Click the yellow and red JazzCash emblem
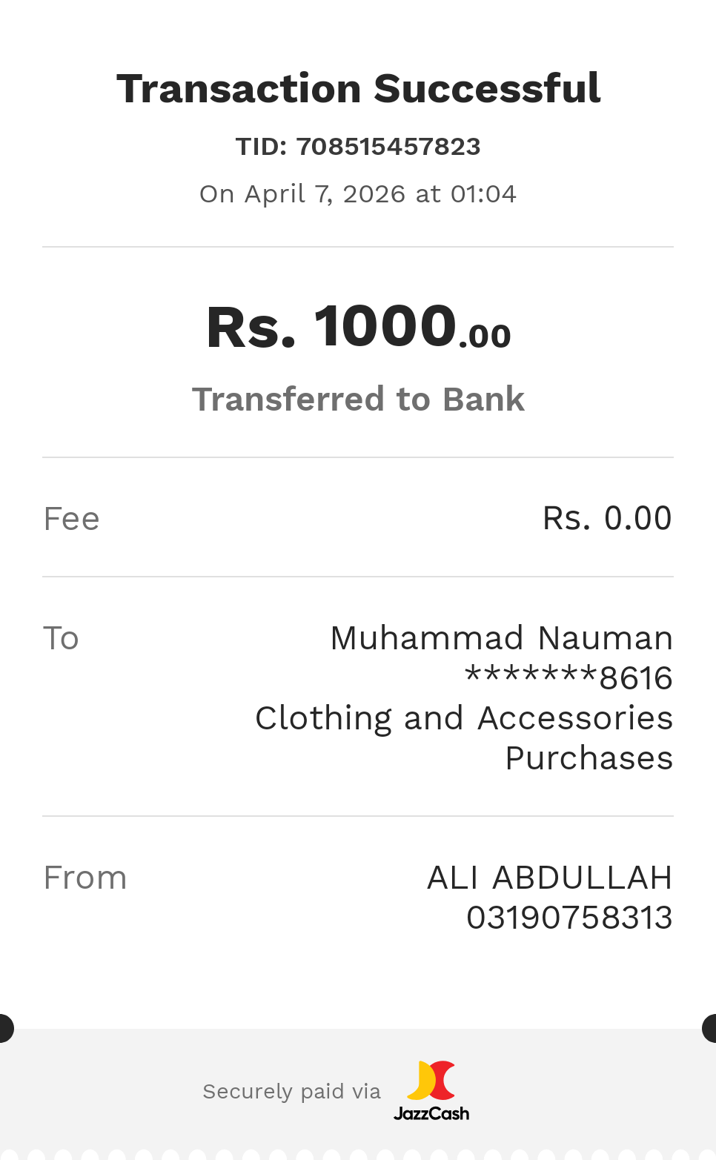716x1160 pixels. [431, 1081]
